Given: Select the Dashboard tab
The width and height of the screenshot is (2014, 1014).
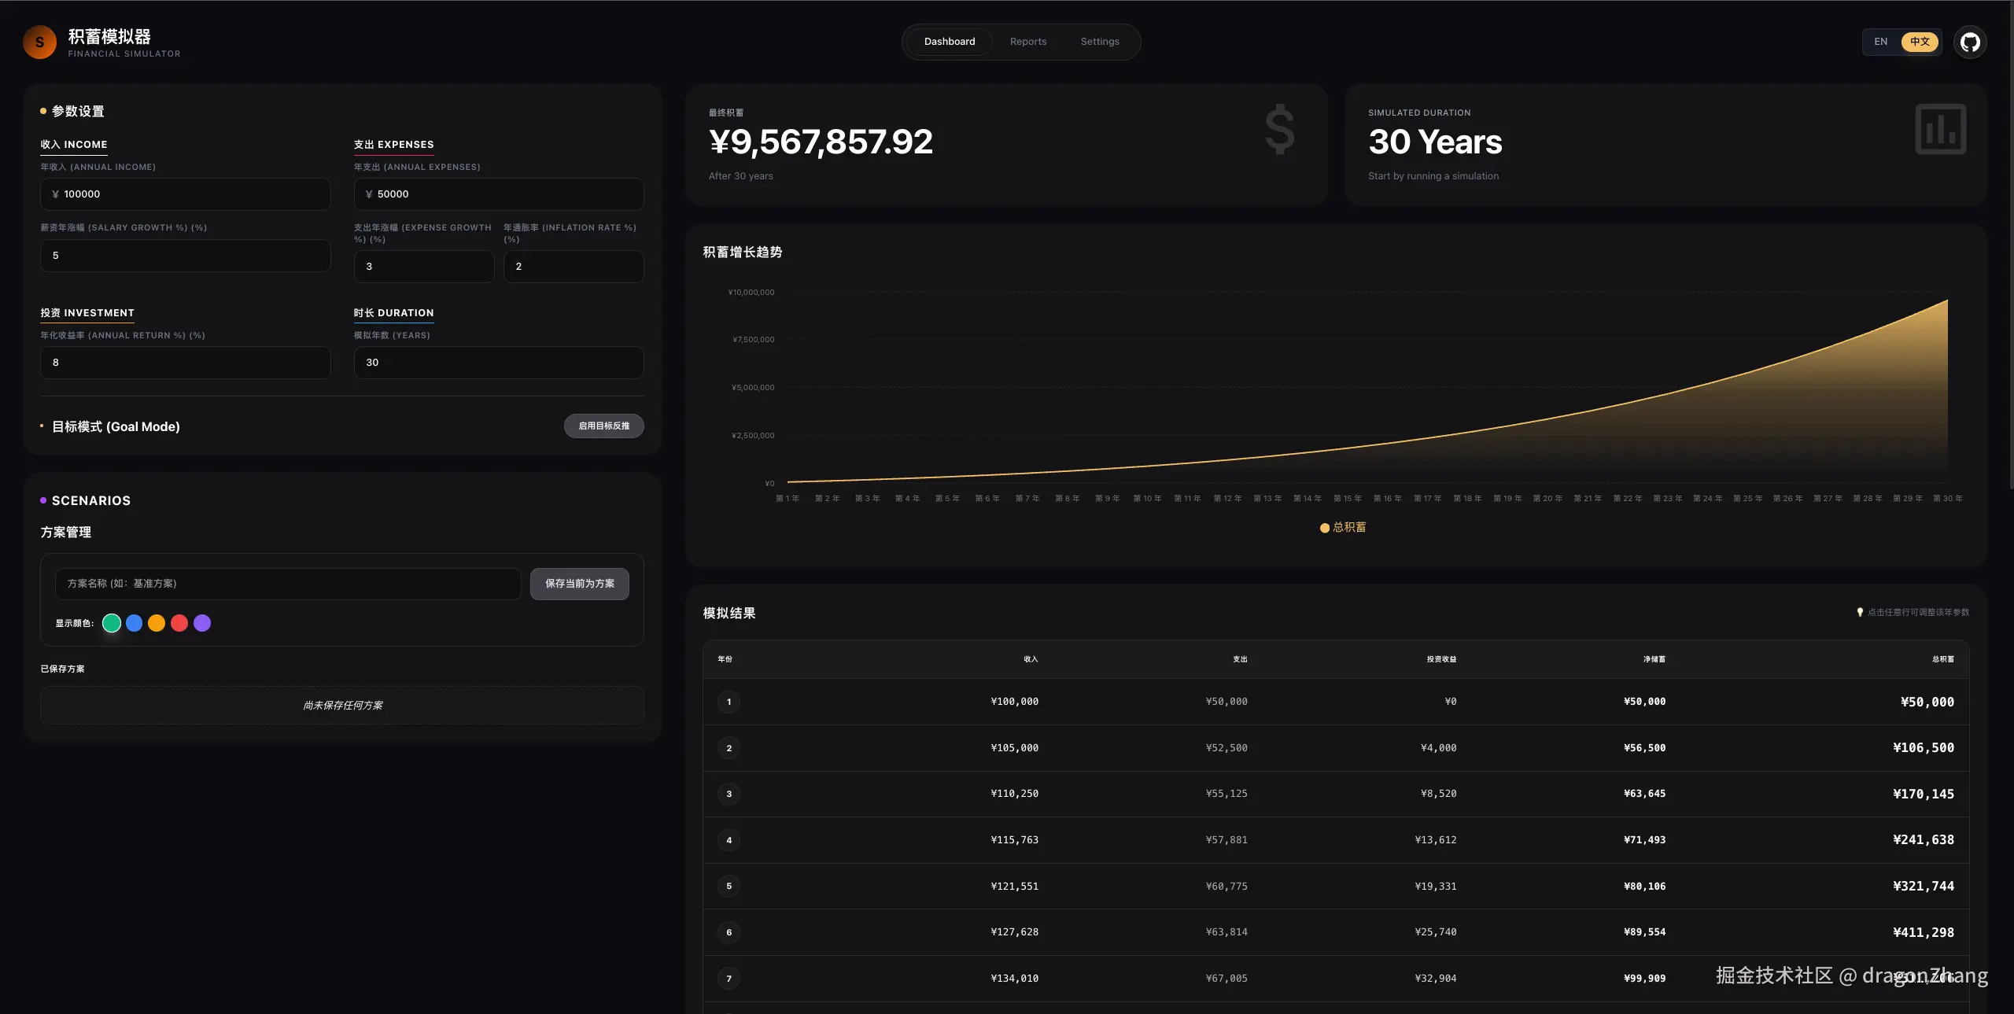Looking at the screenshot, I should (x=949, y=42).
